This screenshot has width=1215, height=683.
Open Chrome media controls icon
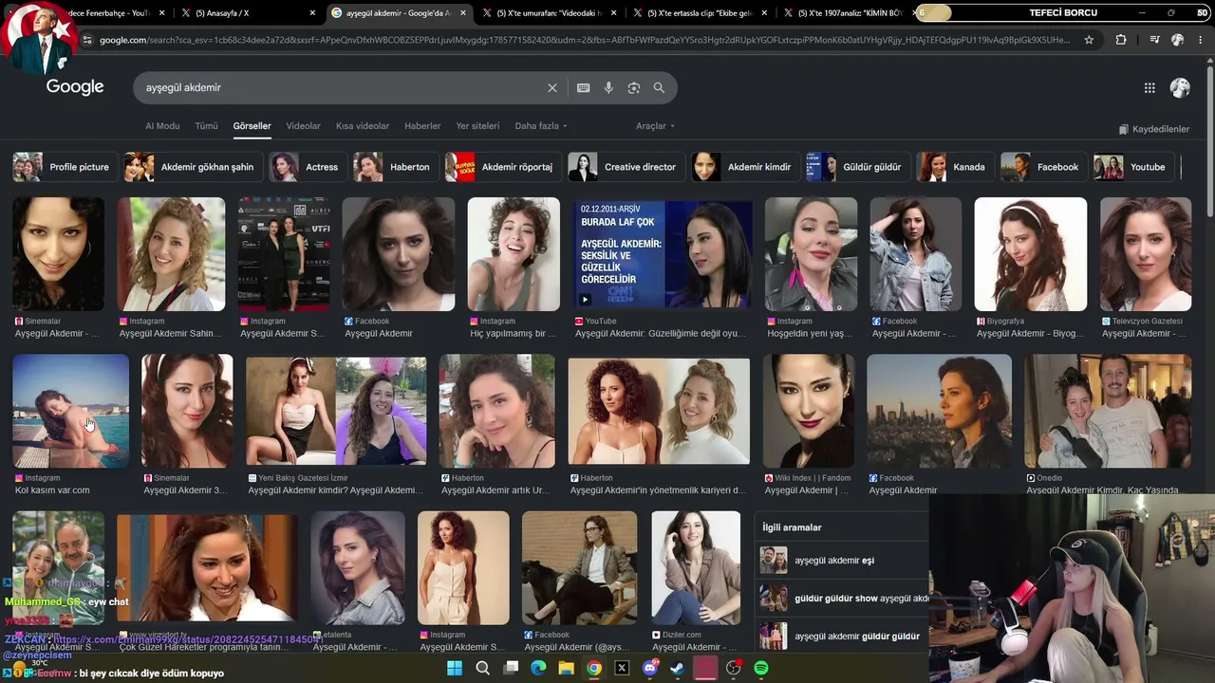click(1154, 40)
